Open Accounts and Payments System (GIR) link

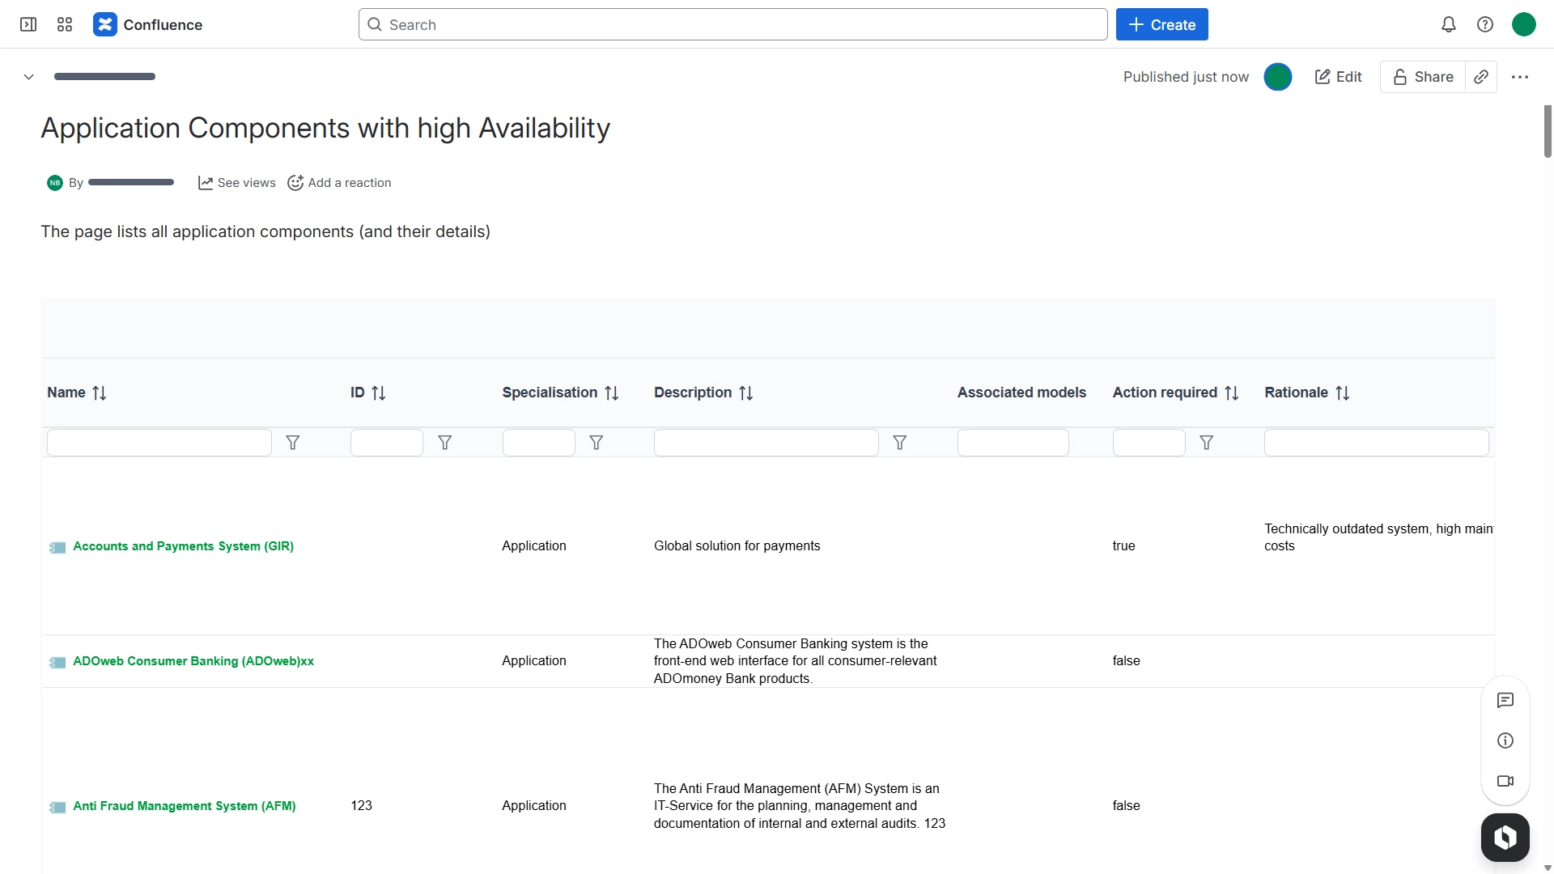click(x=183, y=546)
